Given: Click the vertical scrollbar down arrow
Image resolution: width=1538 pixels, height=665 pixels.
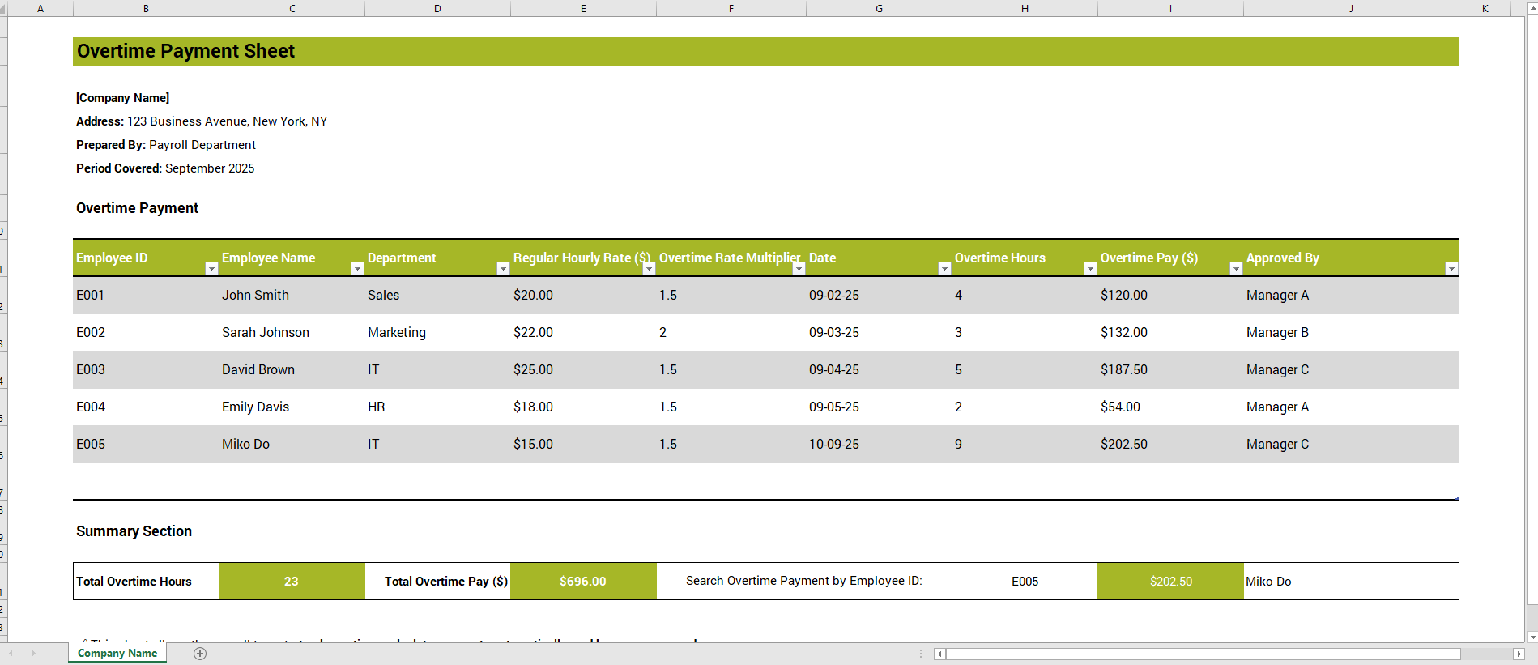Looking at the screenshot, I should [1532, 637].
